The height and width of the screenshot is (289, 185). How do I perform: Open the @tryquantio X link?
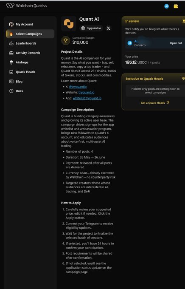[78, 87]
